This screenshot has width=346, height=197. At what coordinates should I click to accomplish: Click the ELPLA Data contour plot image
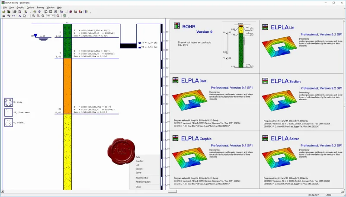(x=190, y=100)
